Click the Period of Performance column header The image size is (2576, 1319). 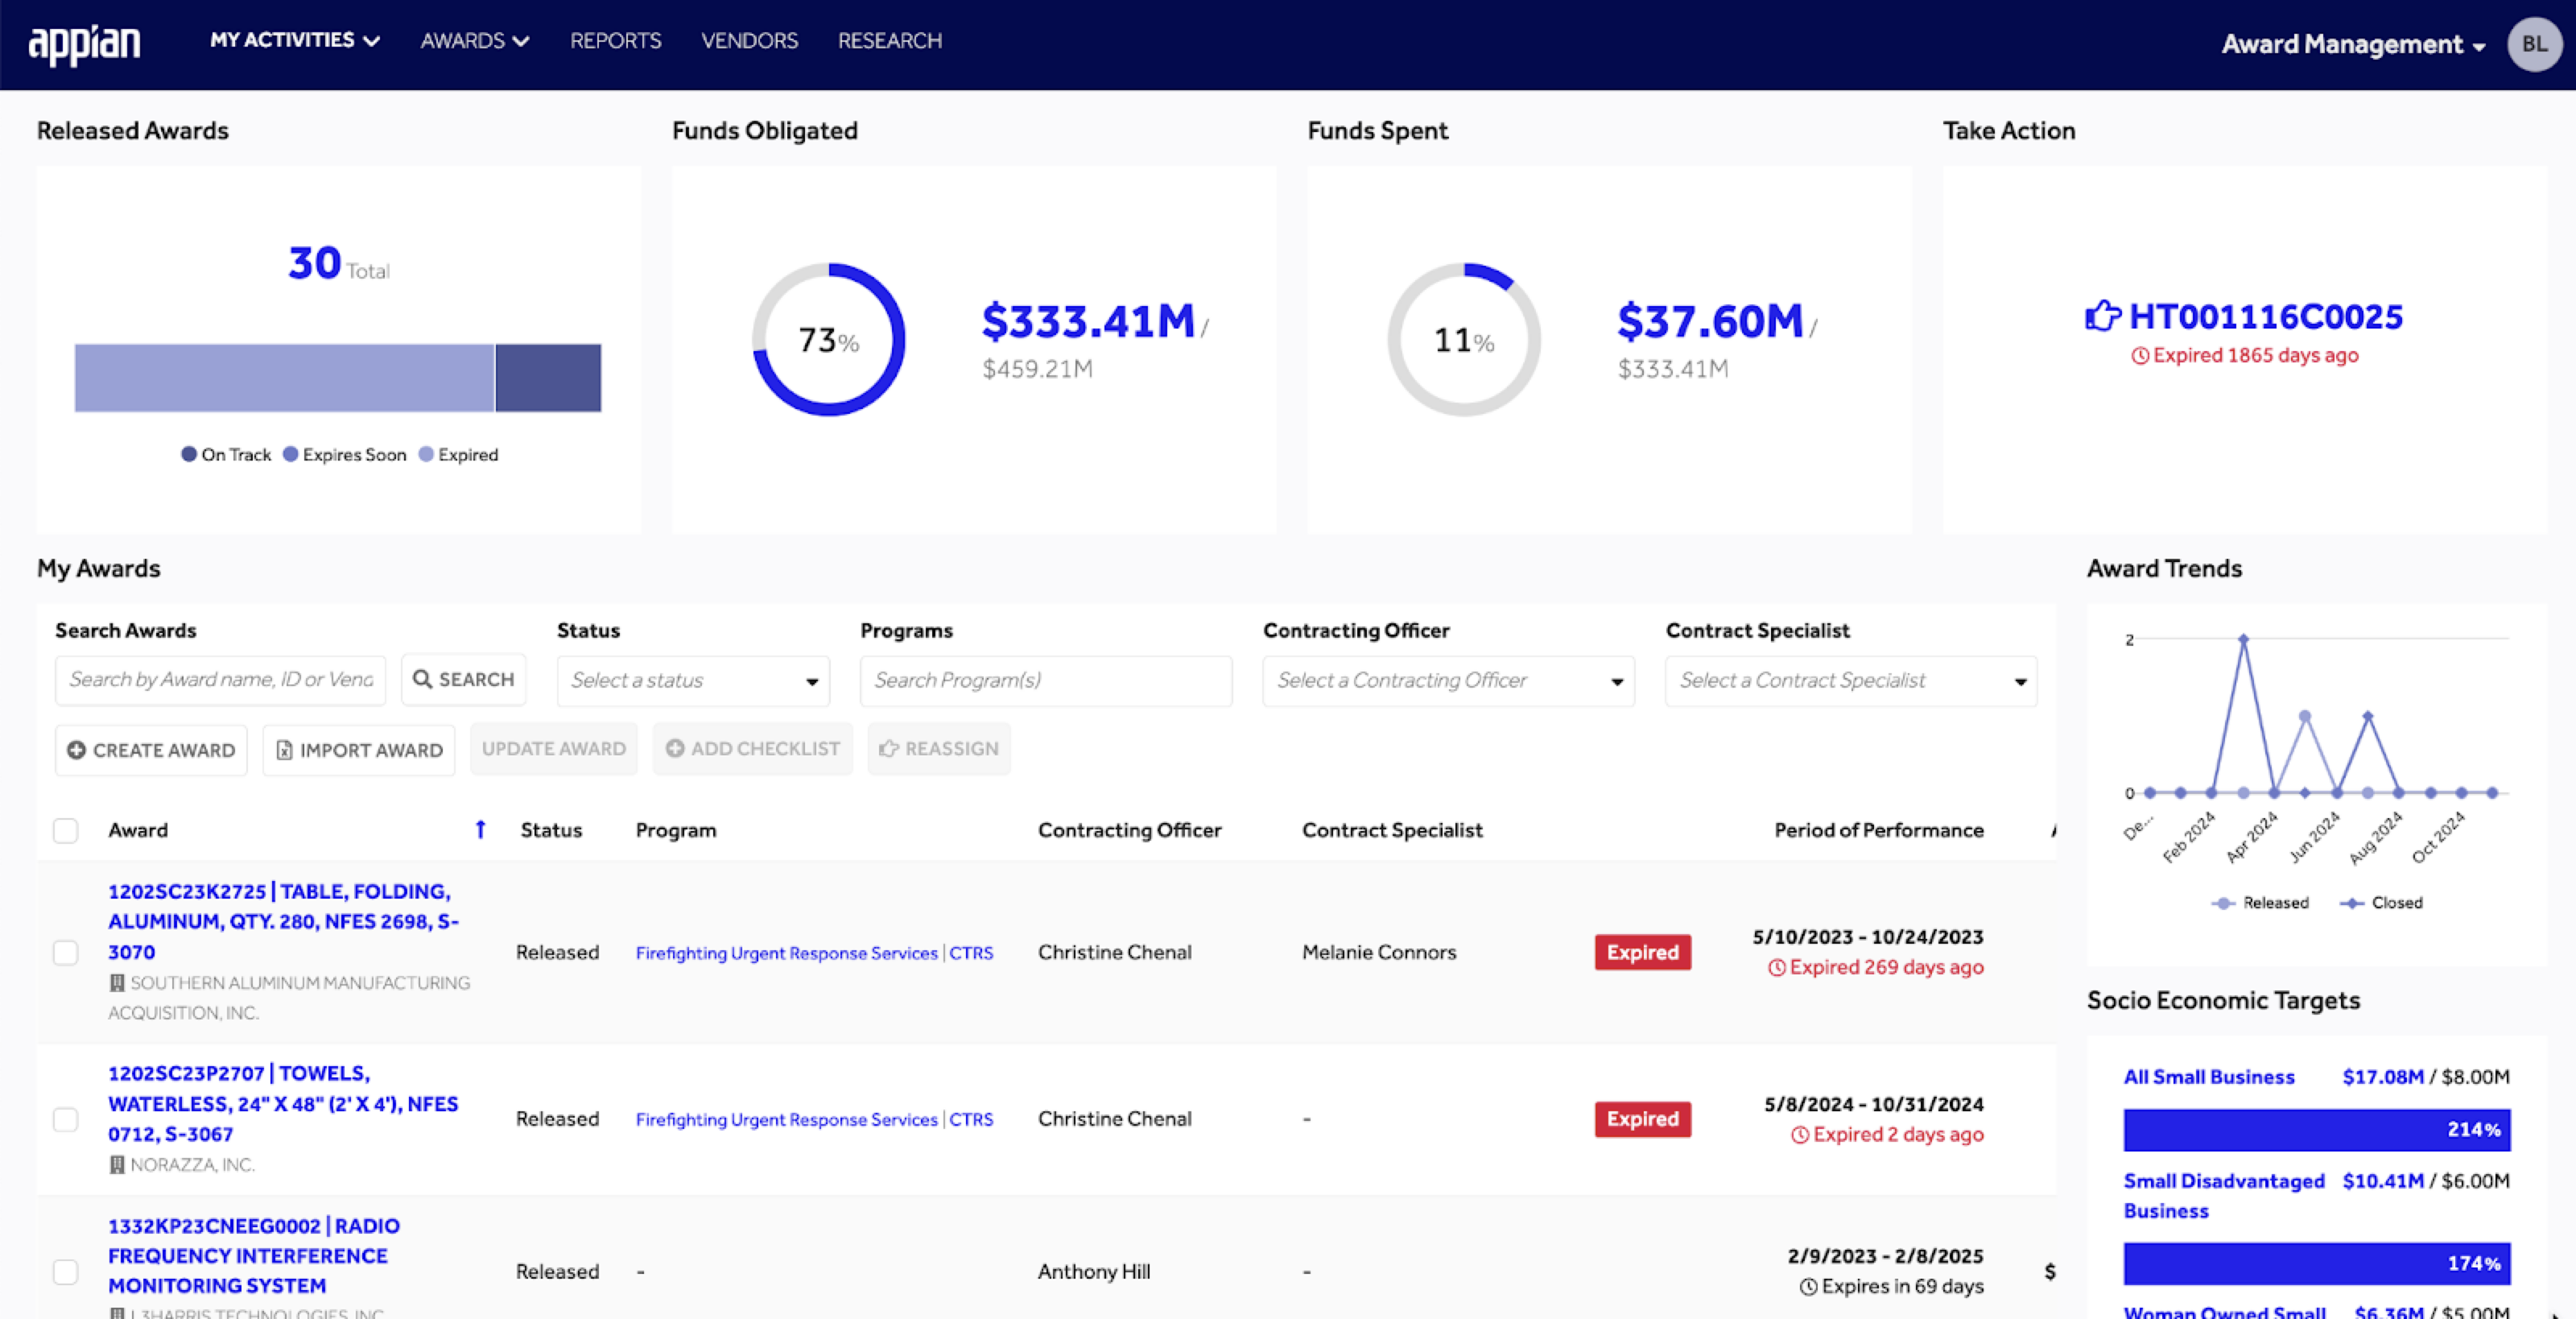(1879, 830)
